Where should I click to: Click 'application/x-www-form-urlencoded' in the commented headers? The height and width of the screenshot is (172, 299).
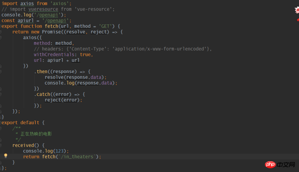click(x=160, y=49)
